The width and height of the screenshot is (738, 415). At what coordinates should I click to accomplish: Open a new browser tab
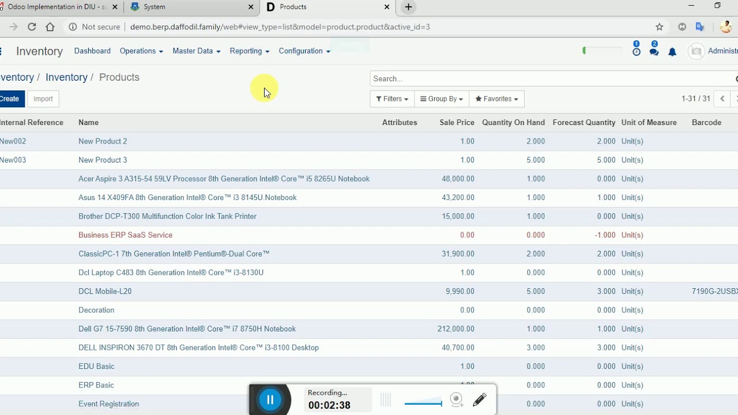[408, 7]
